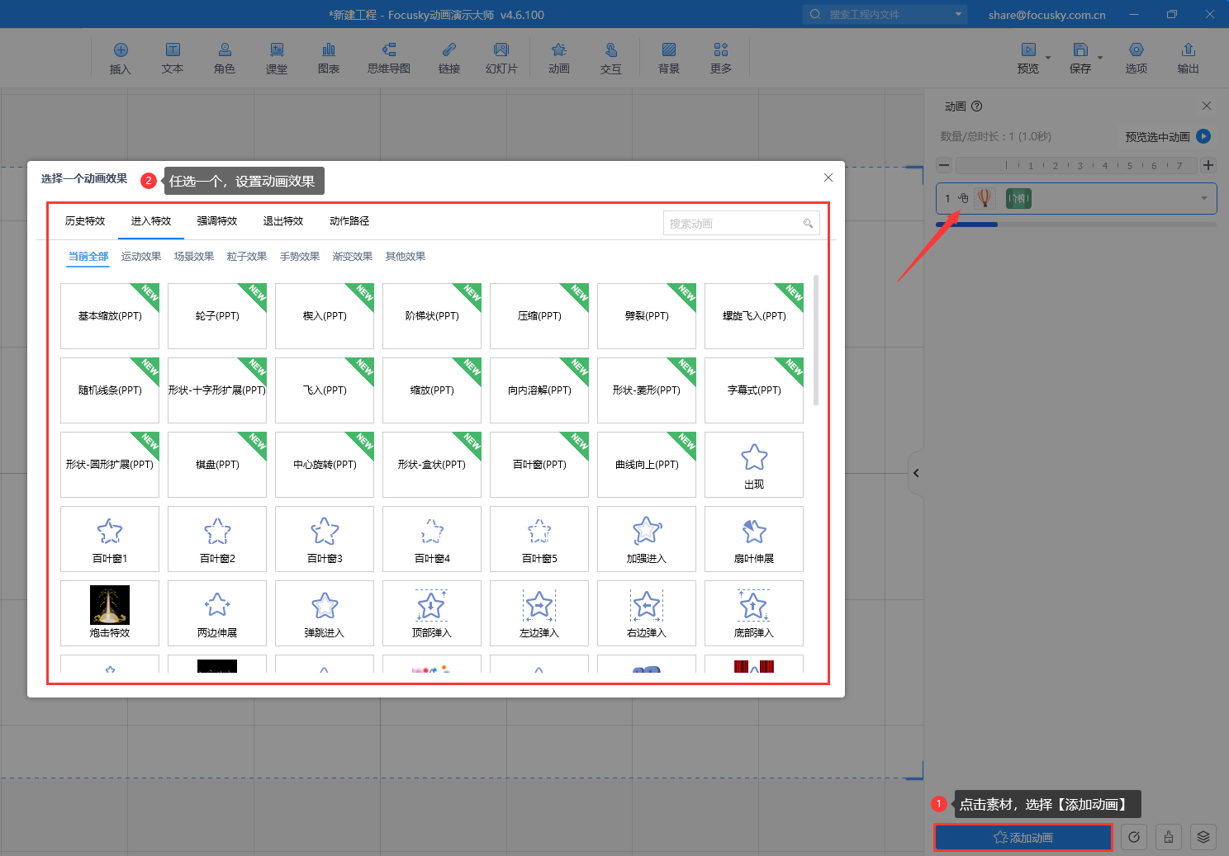1229x856 pixels.
Task: Switch to the 退出特效 tab
Action: tap(283, 221)
